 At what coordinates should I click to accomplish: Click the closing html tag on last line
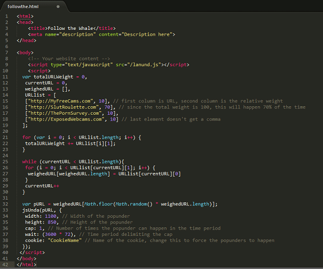(27, 264)
